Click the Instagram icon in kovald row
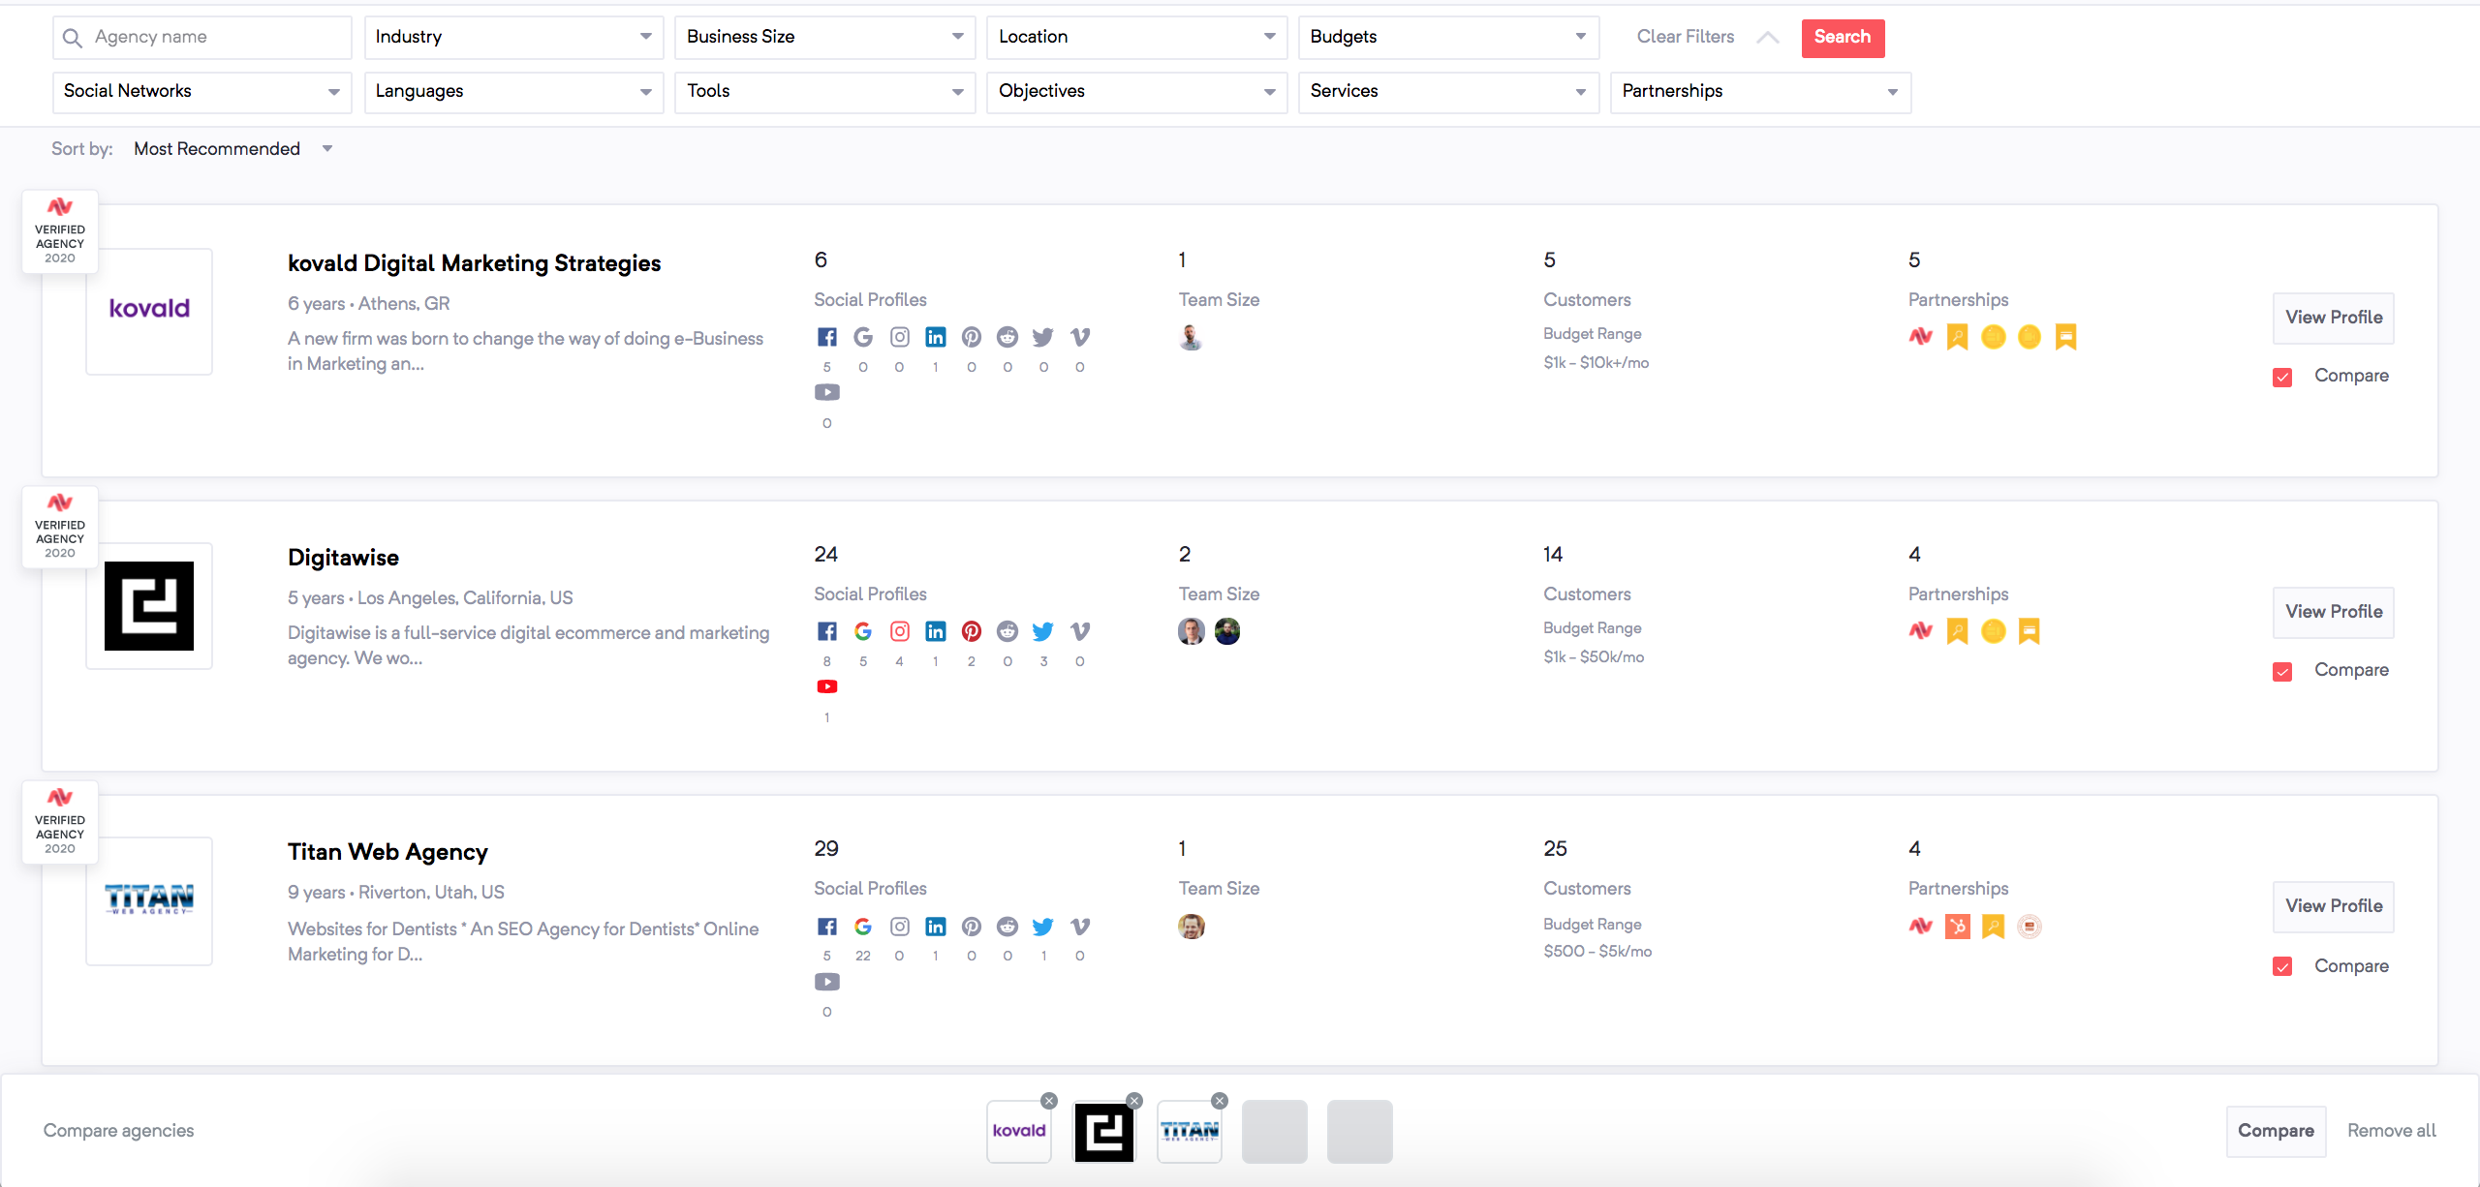 click(x=900, y=337)
